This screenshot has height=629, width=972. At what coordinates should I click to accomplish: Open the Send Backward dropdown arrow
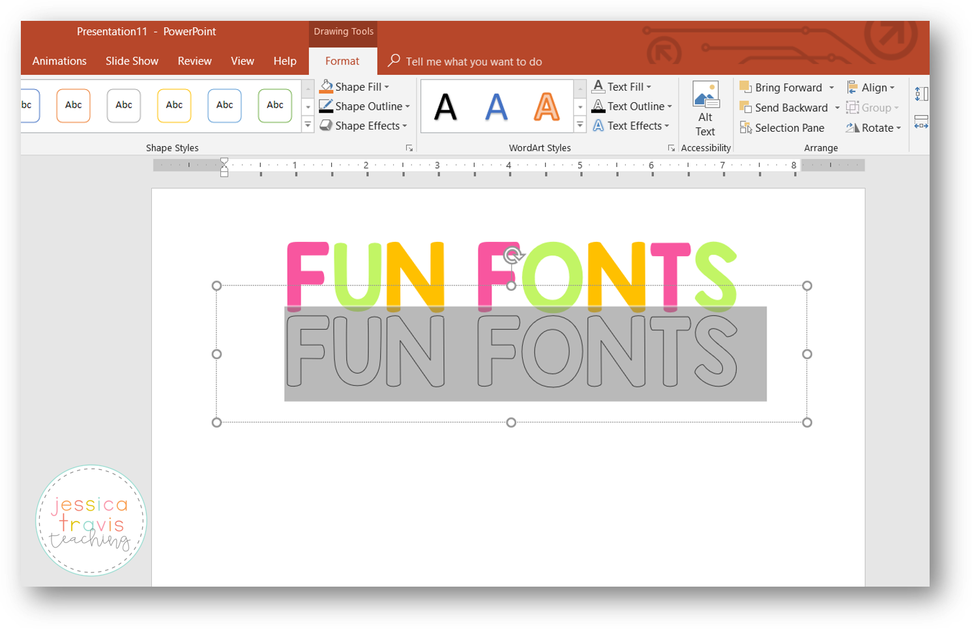coord(837,108)
